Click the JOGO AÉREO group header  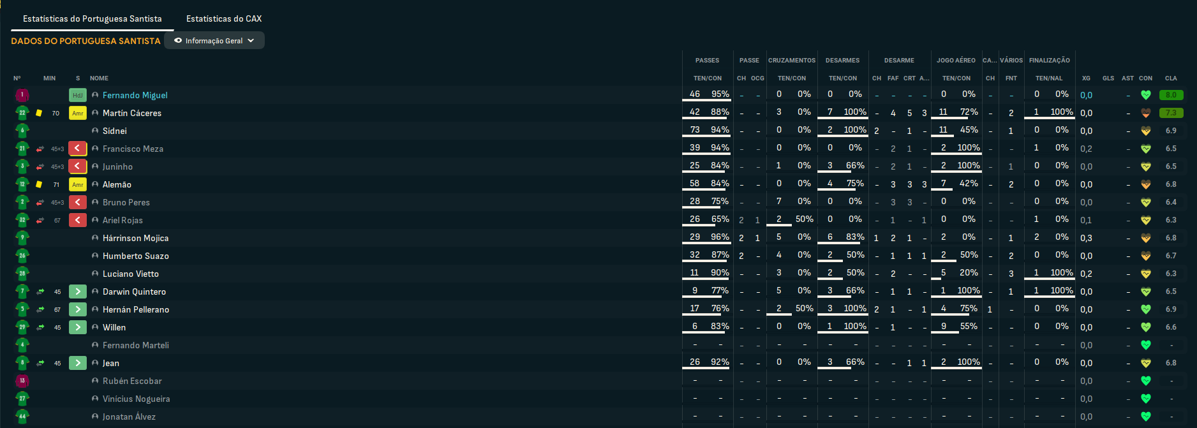[x=956, y=61]
